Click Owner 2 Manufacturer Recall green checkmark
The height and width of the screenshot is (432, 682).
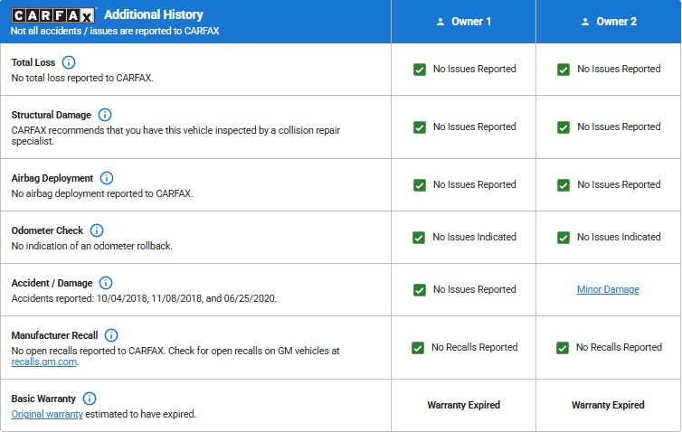point(563,348)
